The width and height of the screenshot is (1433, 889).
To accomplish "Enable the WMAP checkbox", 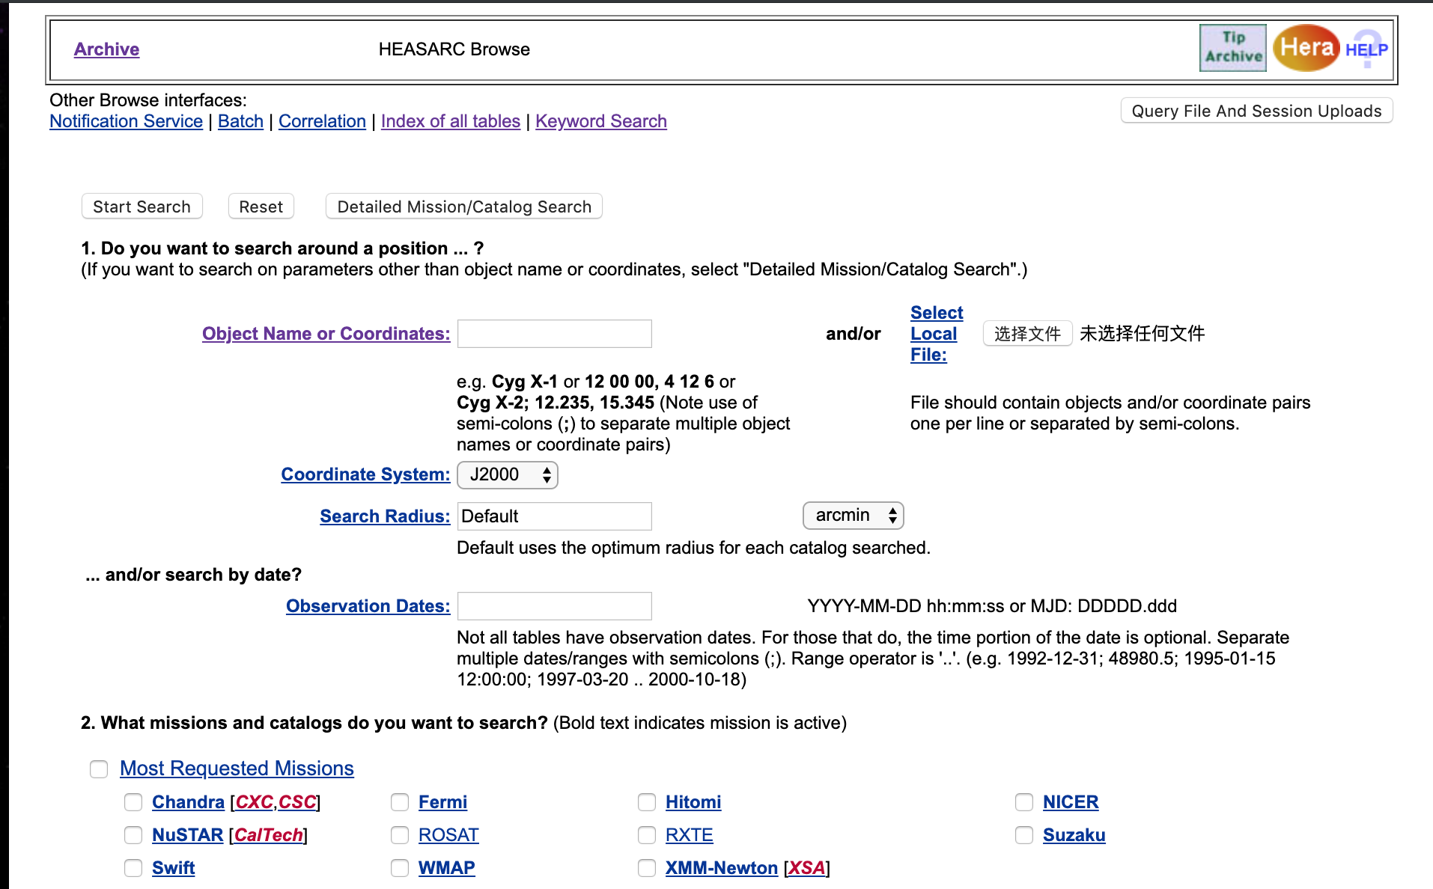I will click(400, 868).
